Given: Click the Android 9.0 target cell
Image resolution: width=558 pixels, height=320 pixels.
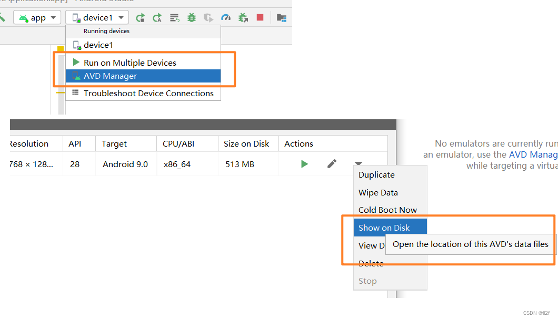Looking at the screenshot, I should [125, 164].
